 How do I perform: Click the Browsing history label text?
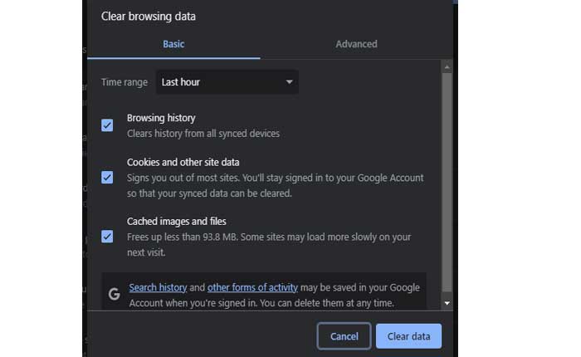[x=161, y=118]
